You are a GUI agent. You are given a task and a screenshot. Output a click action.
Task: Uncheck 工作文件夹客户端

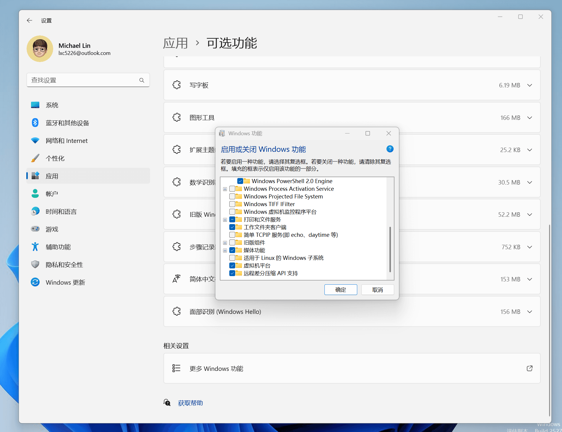(x=232, y=227)
